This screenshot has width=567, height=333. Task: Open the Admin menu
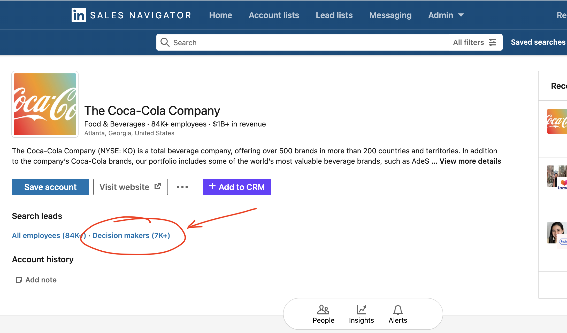click(446, 15)
